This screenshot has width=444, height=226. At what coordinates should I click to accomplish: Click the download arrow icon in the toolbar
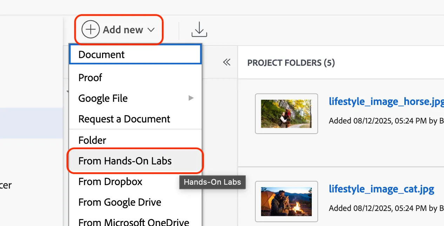pyautogui.click(x=199, y=29)
